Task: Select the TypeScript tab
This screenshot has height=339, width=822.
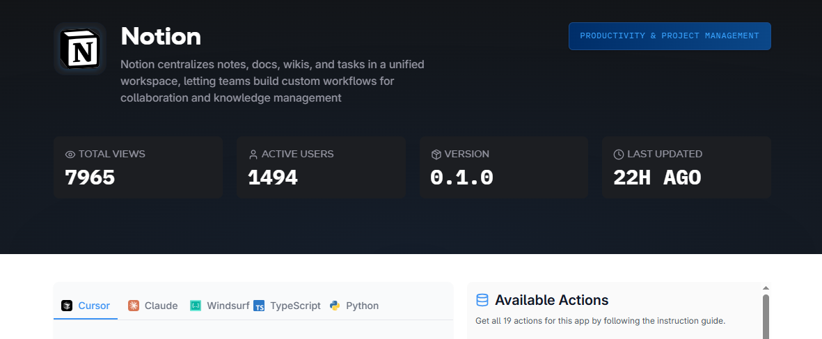Action: 287,306
